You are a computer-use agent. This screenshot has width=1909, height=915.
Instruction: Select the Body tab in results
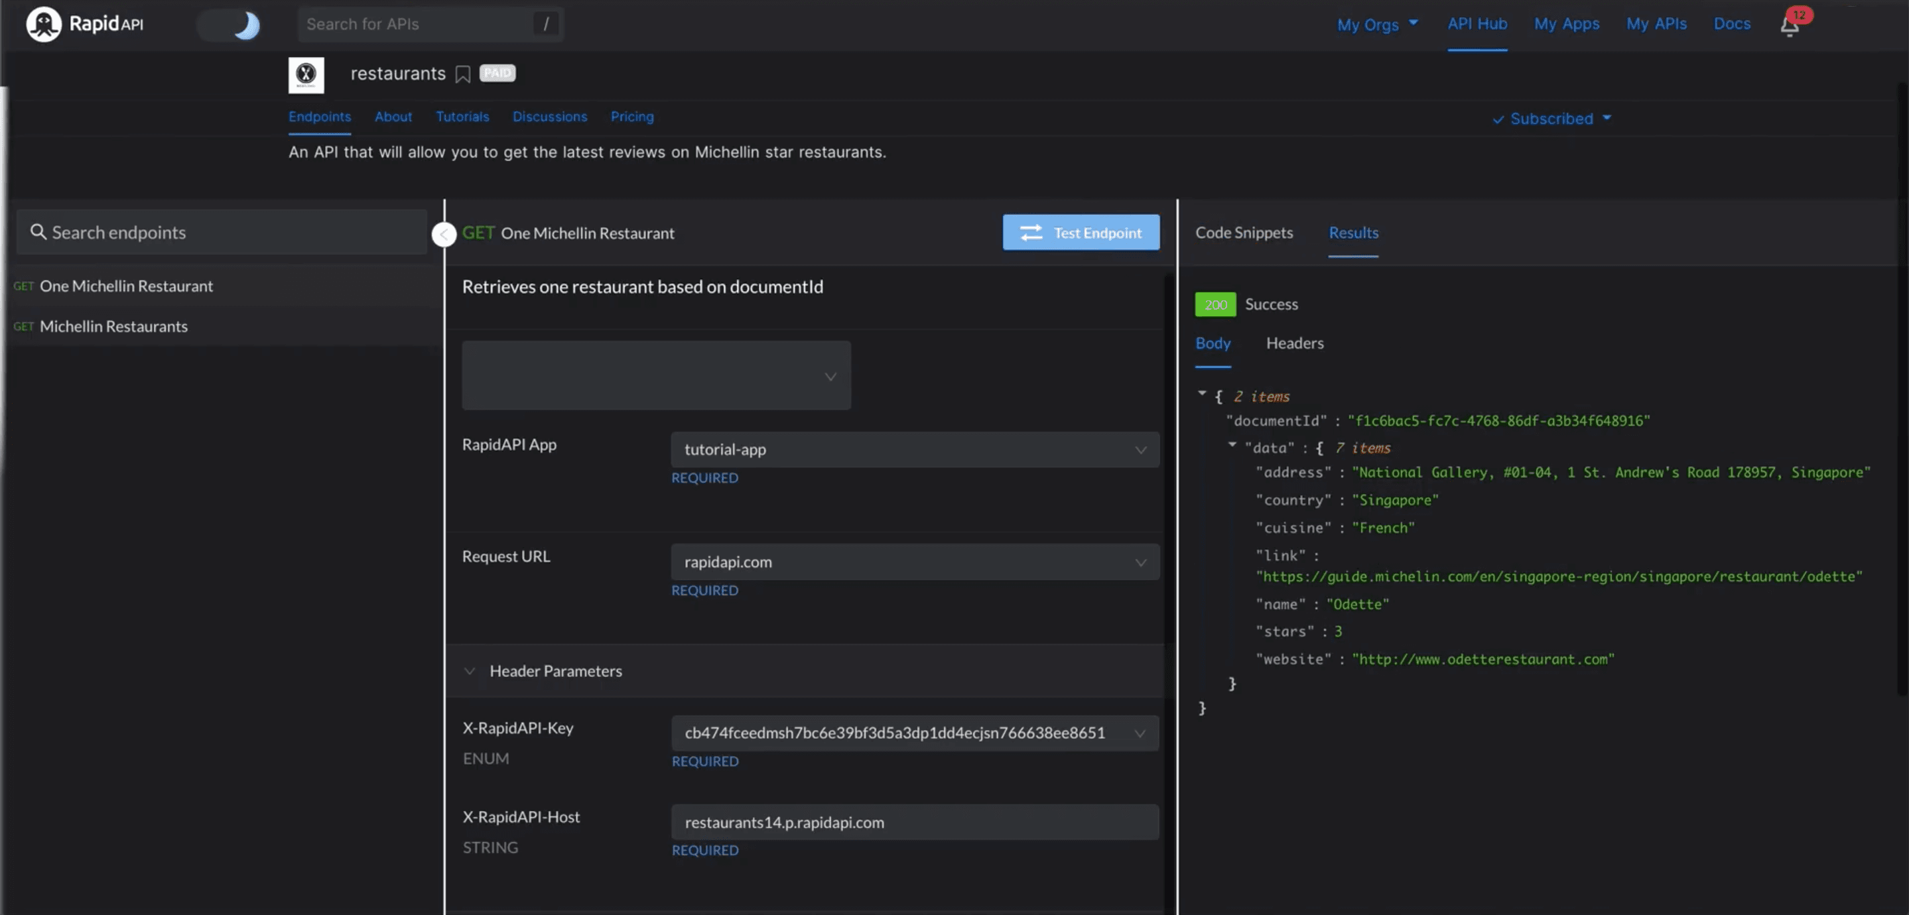pyautogui.click(x=1213, y=343)
